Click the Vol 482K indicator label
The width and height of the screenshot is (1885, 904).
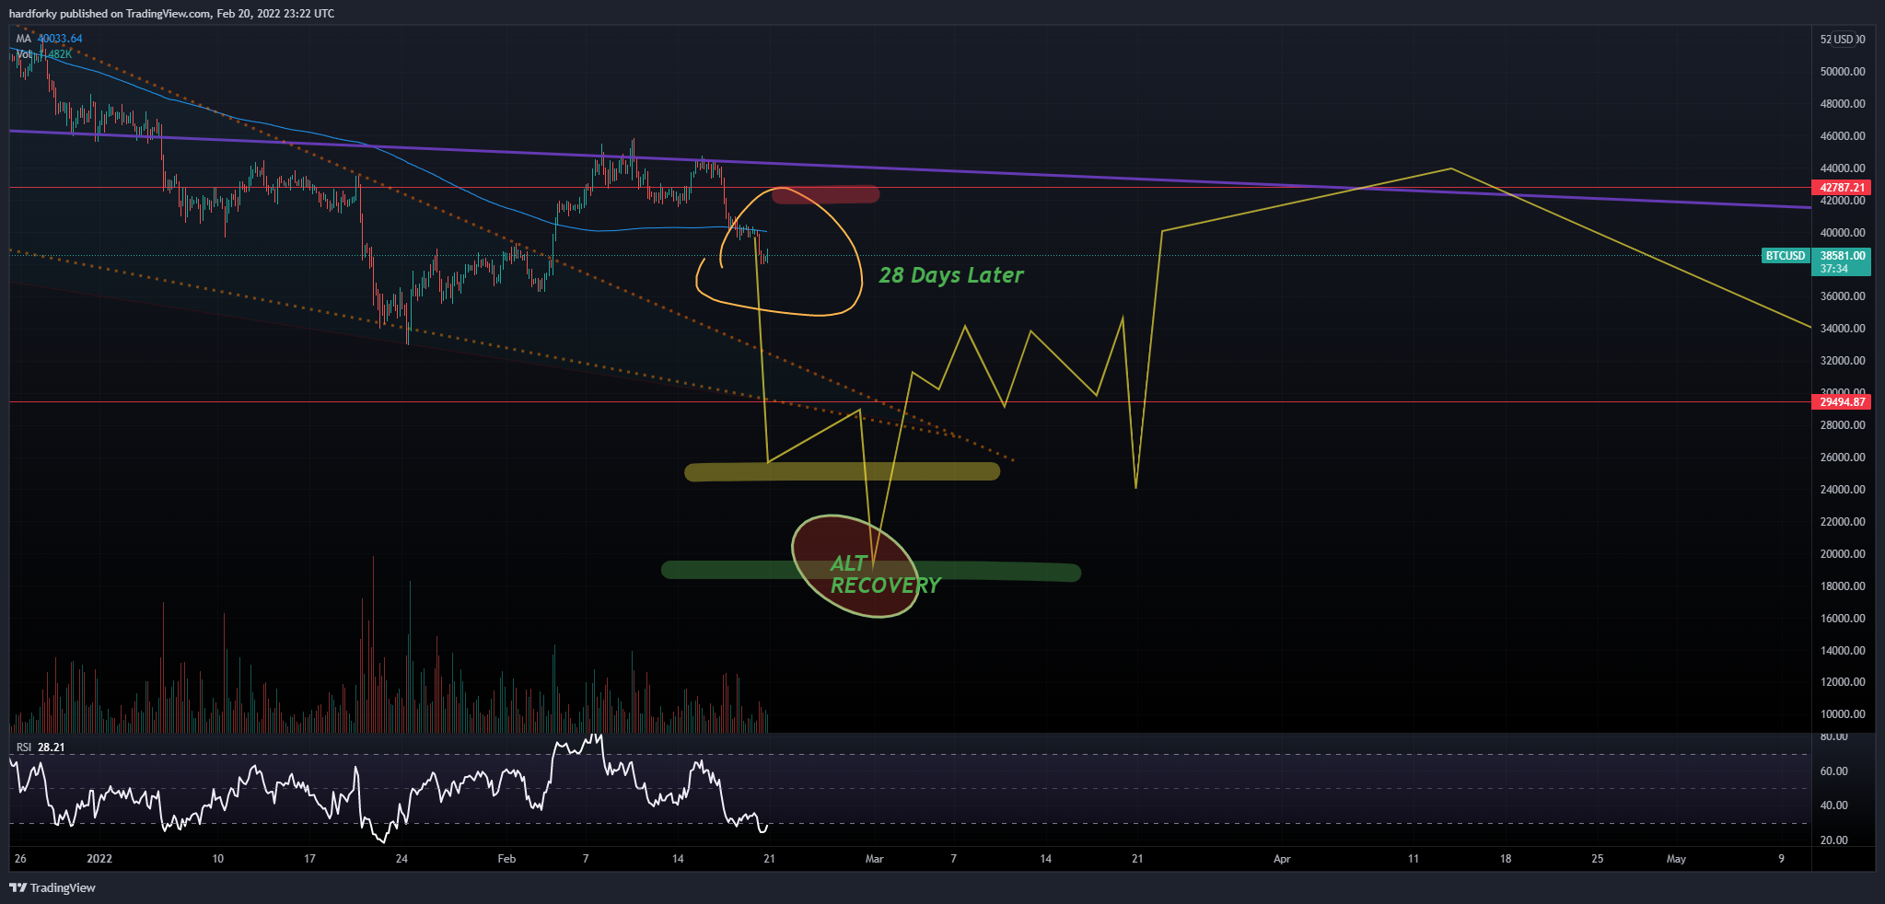(x=43, y=54)
